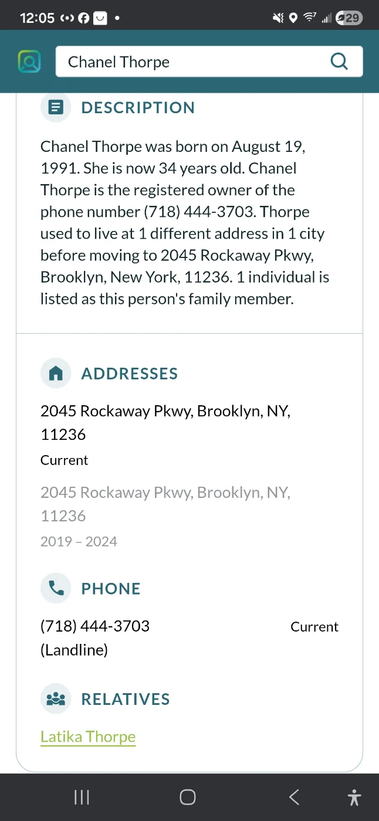Viewport: 379px width, 821px height.
Task: Select the 2019 – 2024 past address
Action: [165, 504]
